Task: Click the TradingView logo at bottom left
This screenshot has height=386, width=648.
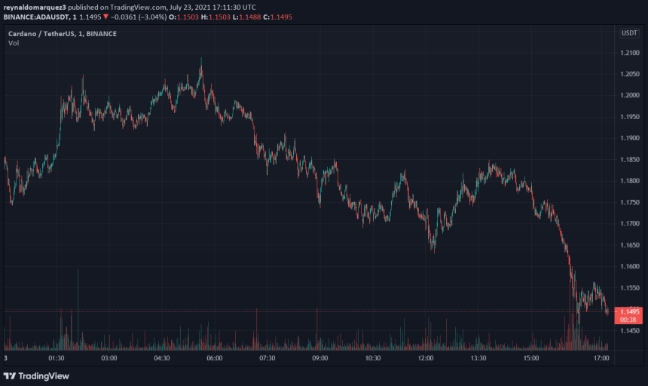Action: click(36, 376)
